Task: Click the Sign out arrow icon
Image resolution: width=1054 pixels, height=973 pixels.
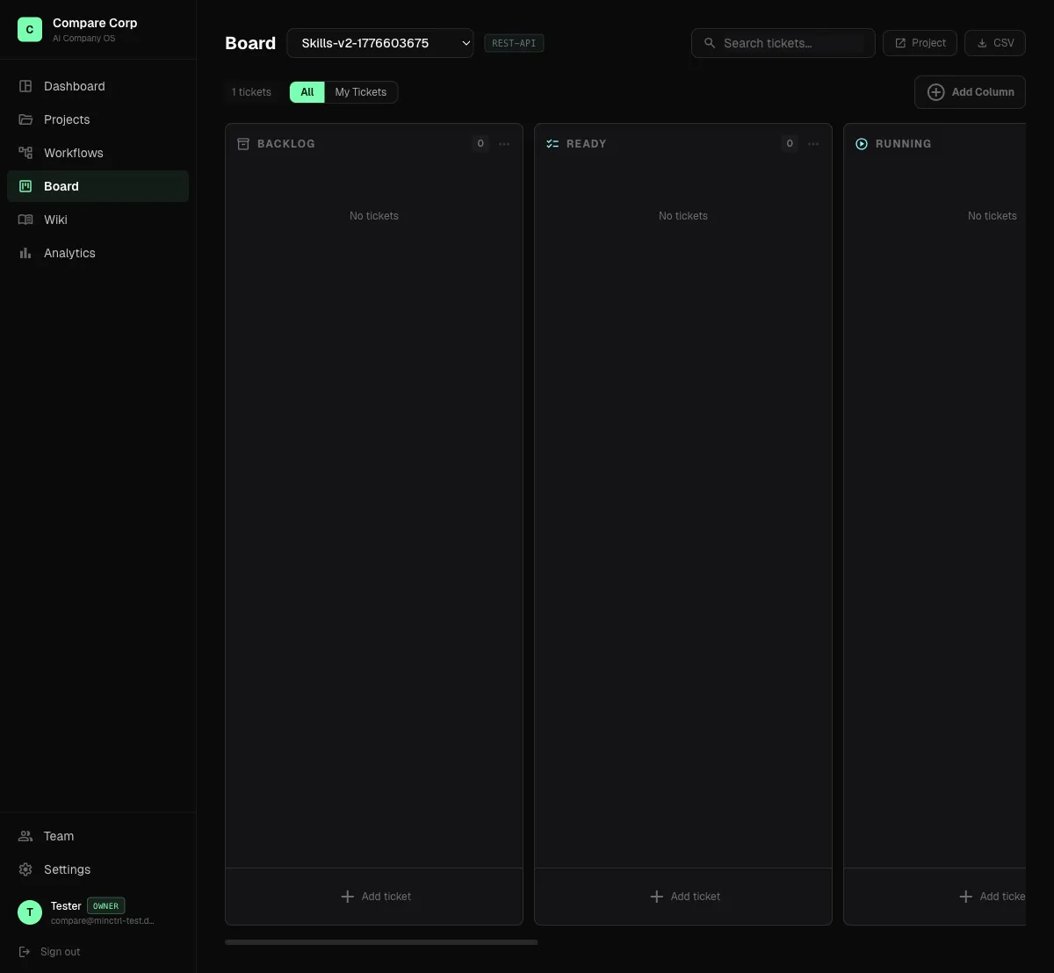Action: [x=25, y=952]
